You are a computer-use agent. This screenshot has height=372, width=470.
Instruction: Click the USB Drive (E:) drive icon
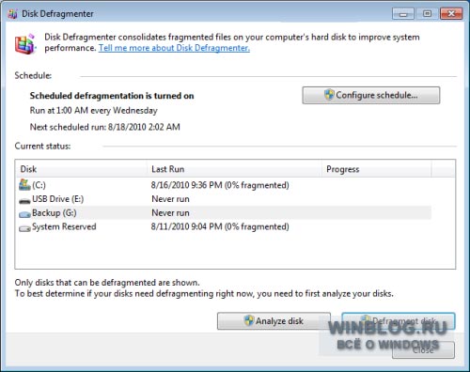click(x=24, y=201)
